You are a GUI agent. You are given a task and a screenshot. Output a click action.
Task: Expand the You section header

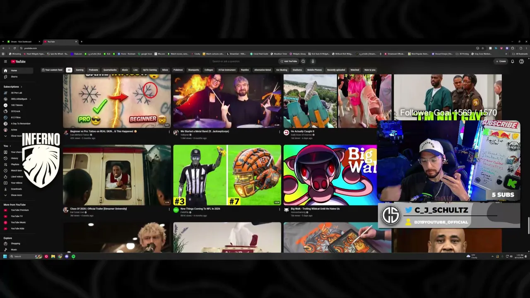pos(7,146)
